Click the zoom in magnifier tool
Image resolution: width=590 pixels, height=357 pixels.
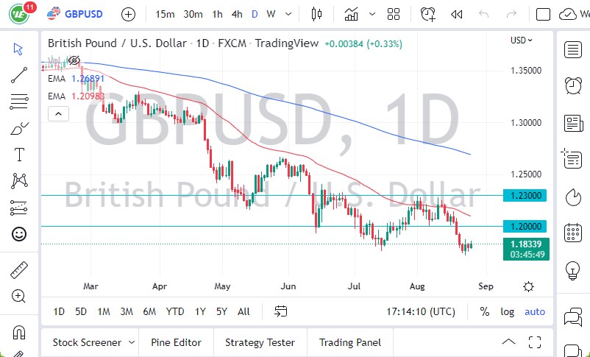[x=19, y=296]
